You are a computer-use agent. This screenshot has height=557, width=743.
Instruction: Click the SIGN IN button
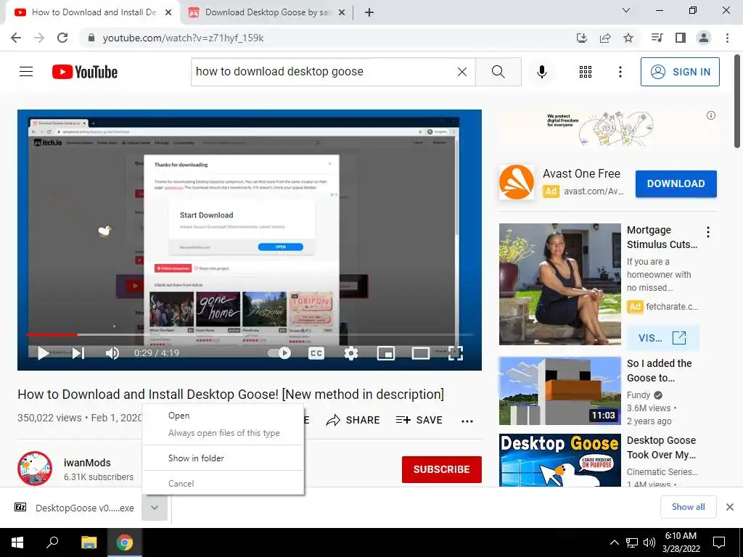coord(680,72)
